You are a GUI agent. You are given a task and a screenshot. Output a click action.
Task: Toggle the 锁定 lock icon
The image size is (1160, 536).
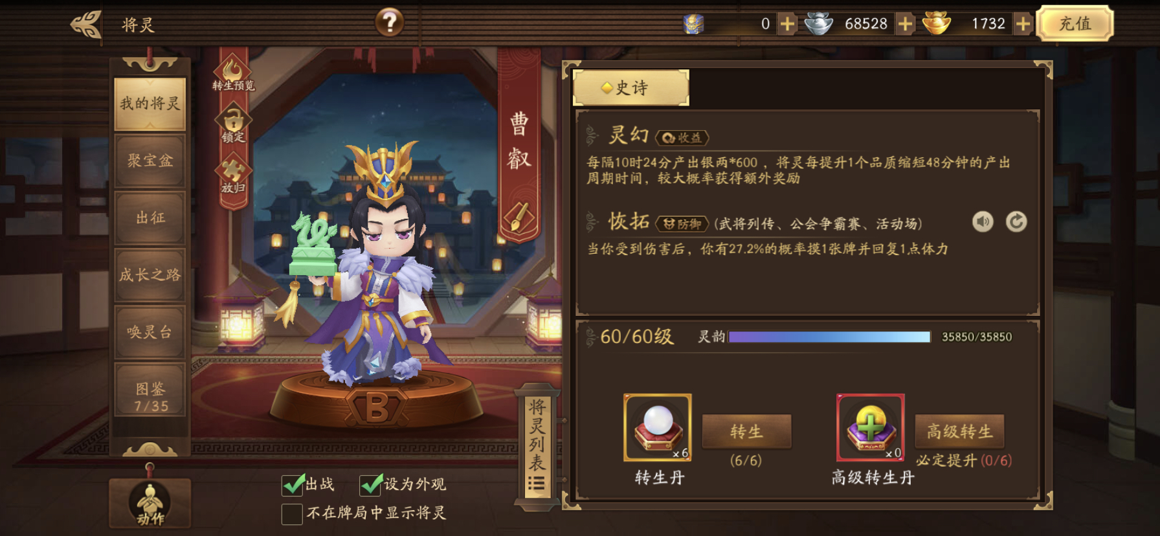(x=233, y=120)
